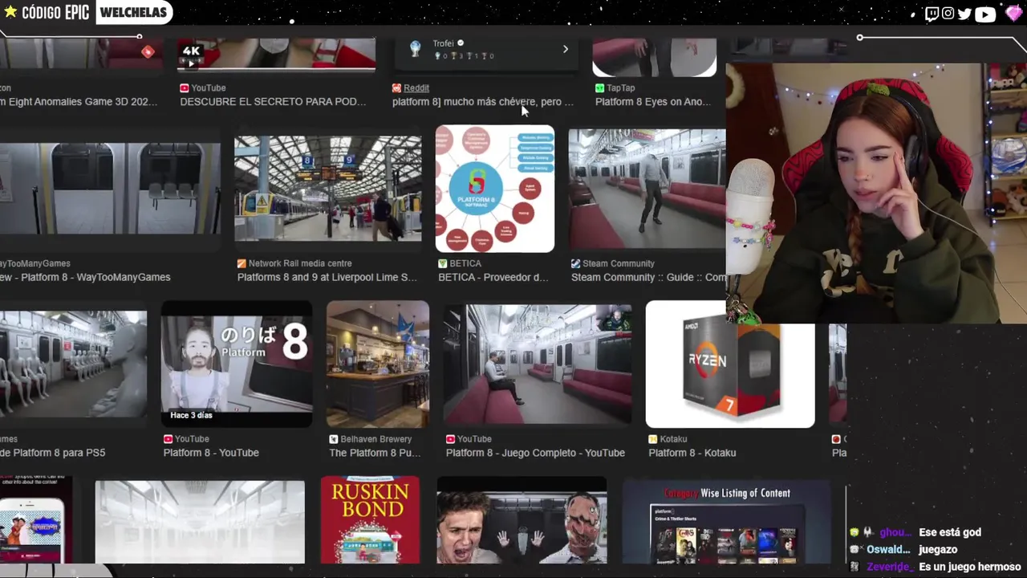Click the yellow star beside CÓDIGO EPIC
1027x578 pixels.
click(10, 11)
